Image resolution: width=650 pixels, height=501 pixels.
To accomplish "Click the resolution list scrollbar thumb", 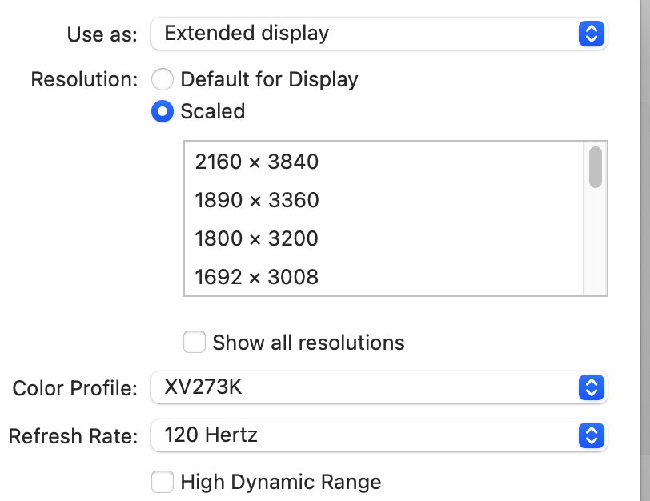I will coord(596,167).
